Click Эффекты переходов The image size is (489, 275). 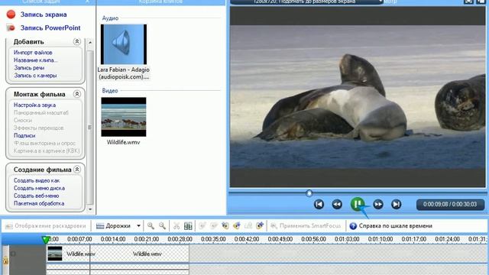[x=39, y=128]
